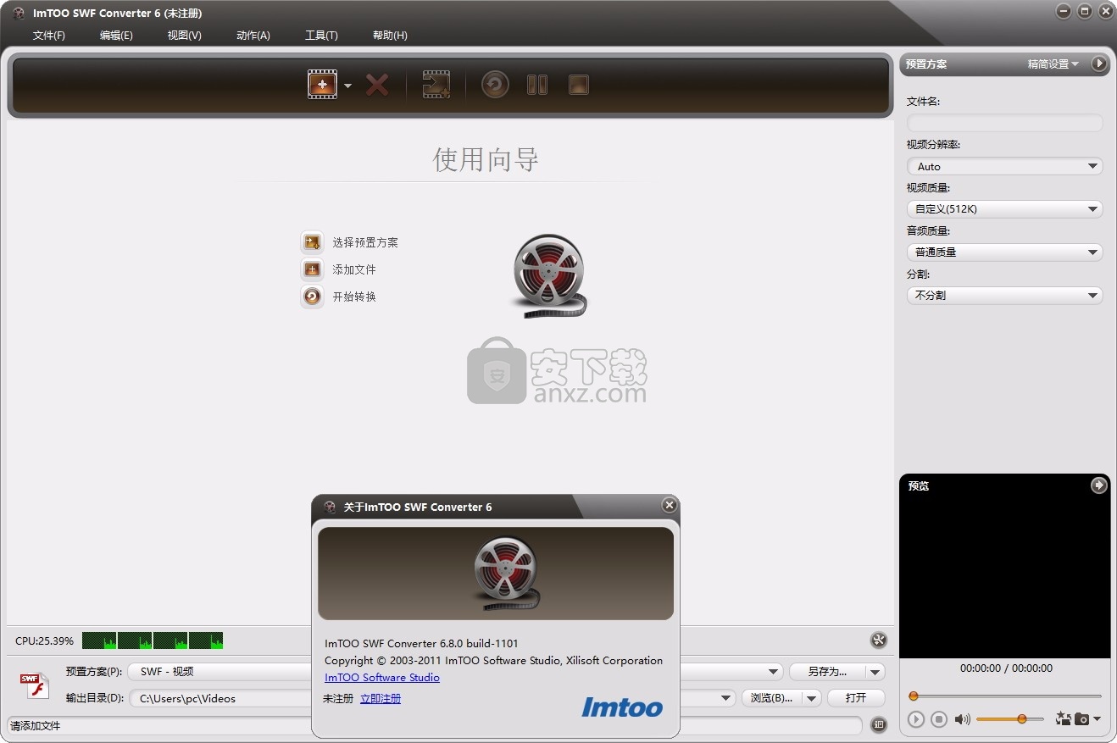
Task: Open the 编辑(E) menu
Action: (116, 35)
